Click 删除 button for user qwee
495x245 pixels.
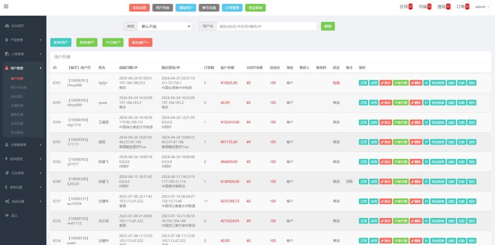click(x=416, y=103)
